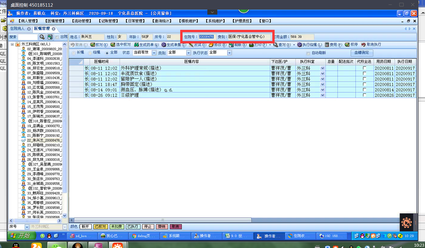Click the 生成单据 toolbar icon
The width and height of the screenshot is (425, 248).
[x=164, y=45]
